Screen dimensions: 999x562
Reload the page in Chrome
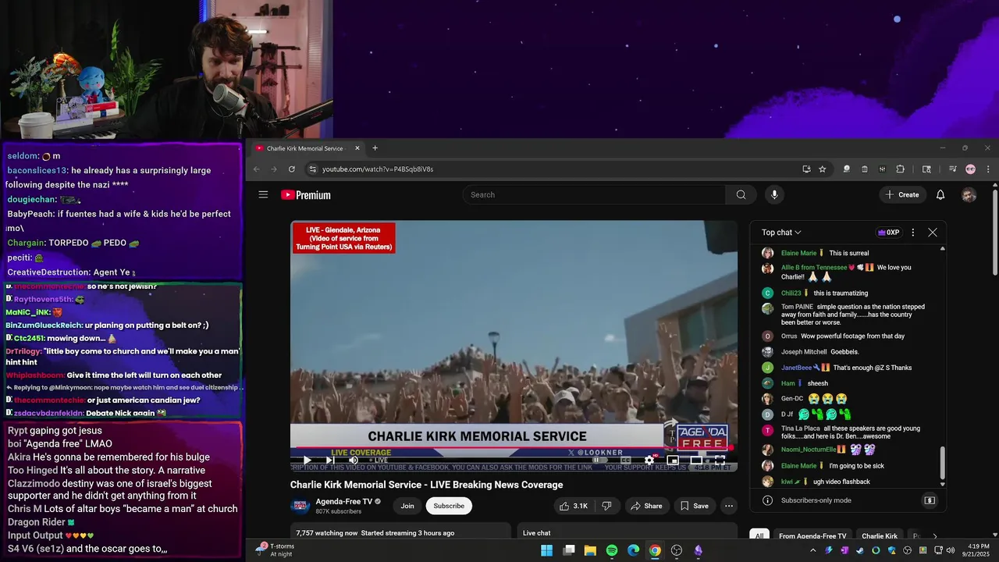pyautogui.click(x=292, y=169)
